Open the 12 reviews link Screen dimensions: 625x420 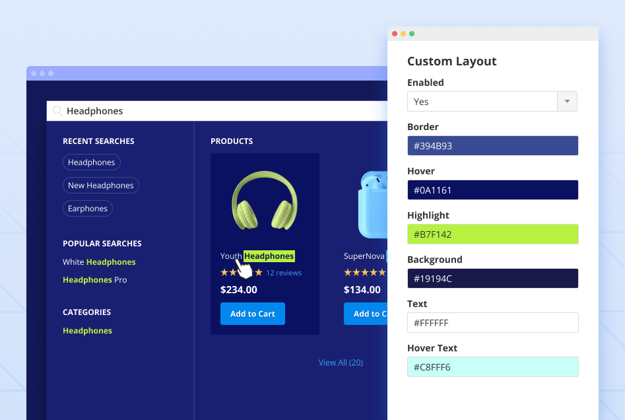(284, 272)
